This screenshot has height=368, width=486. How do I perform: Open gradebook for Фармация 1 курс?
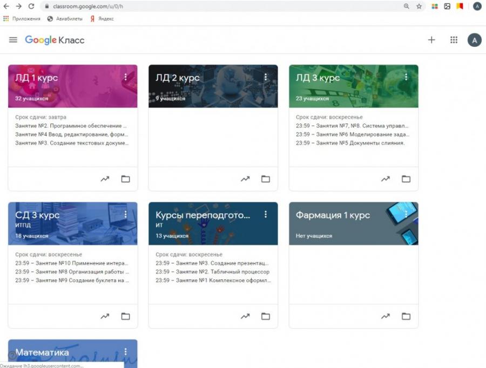[386, 316]
